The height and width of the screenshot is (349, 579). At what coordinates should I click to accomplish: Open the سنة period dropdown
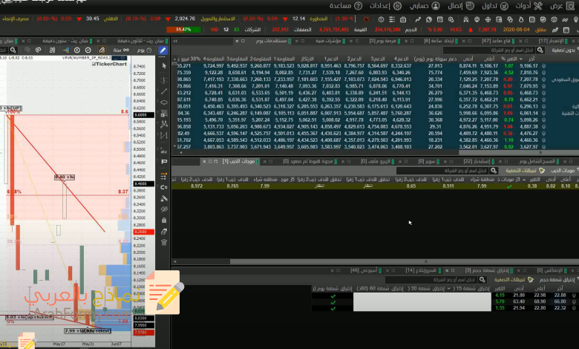coord(121,50)
